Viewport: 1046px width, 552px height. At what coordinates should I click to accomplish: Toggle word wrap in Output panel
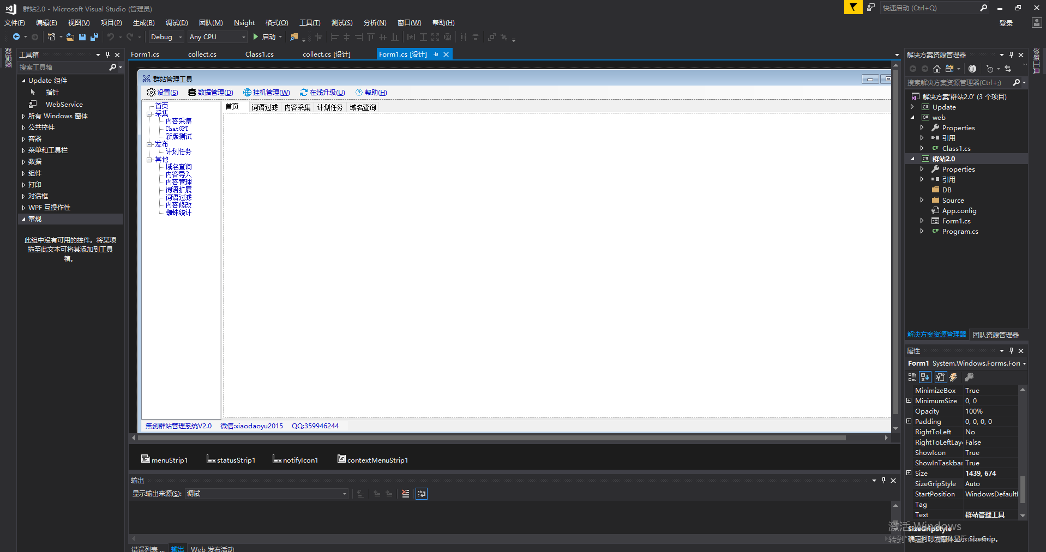pos(421,494)
